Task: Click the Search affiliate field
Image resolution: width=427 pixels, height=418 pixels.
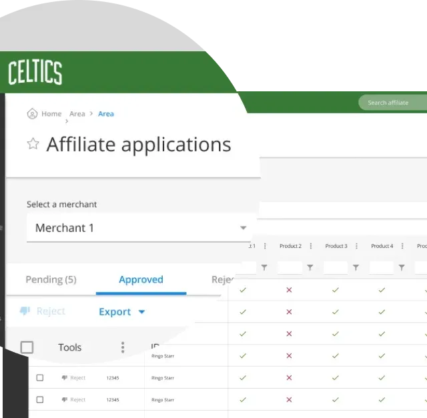Action: click(x=393, y=103)
